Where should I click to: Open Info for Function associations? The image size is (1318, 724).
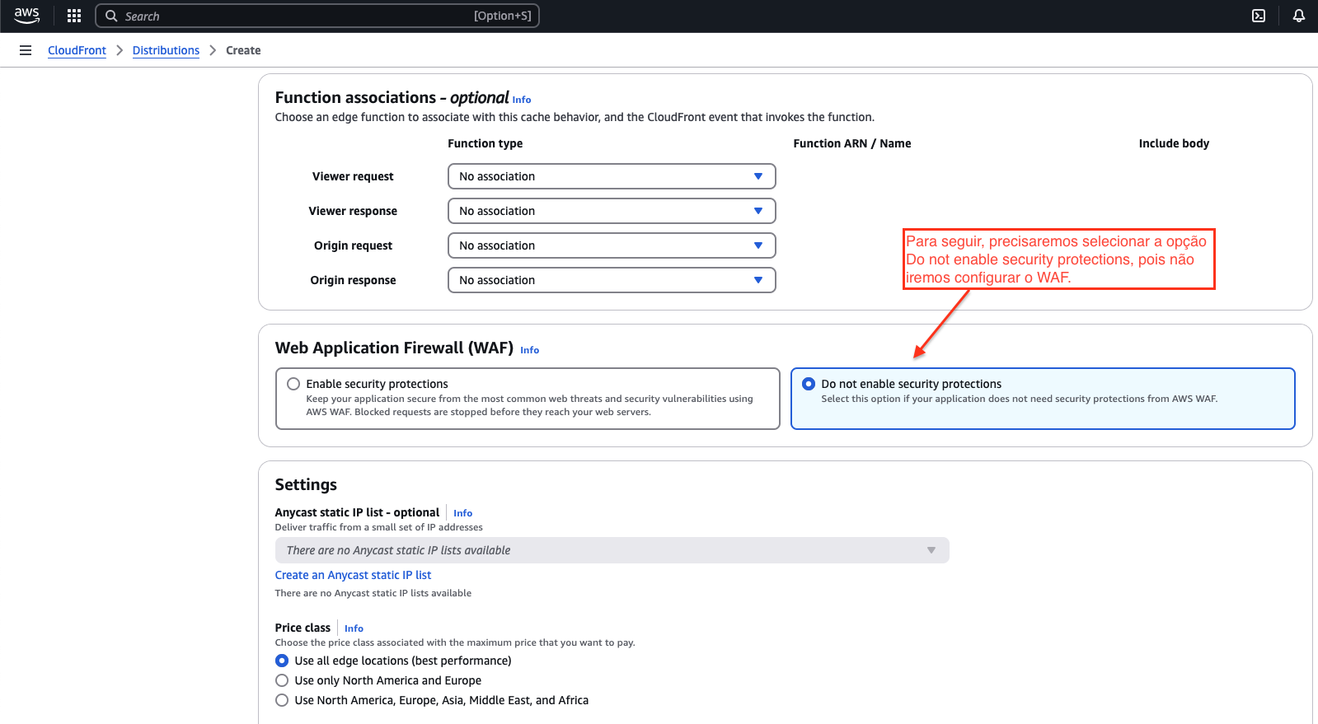522,100
